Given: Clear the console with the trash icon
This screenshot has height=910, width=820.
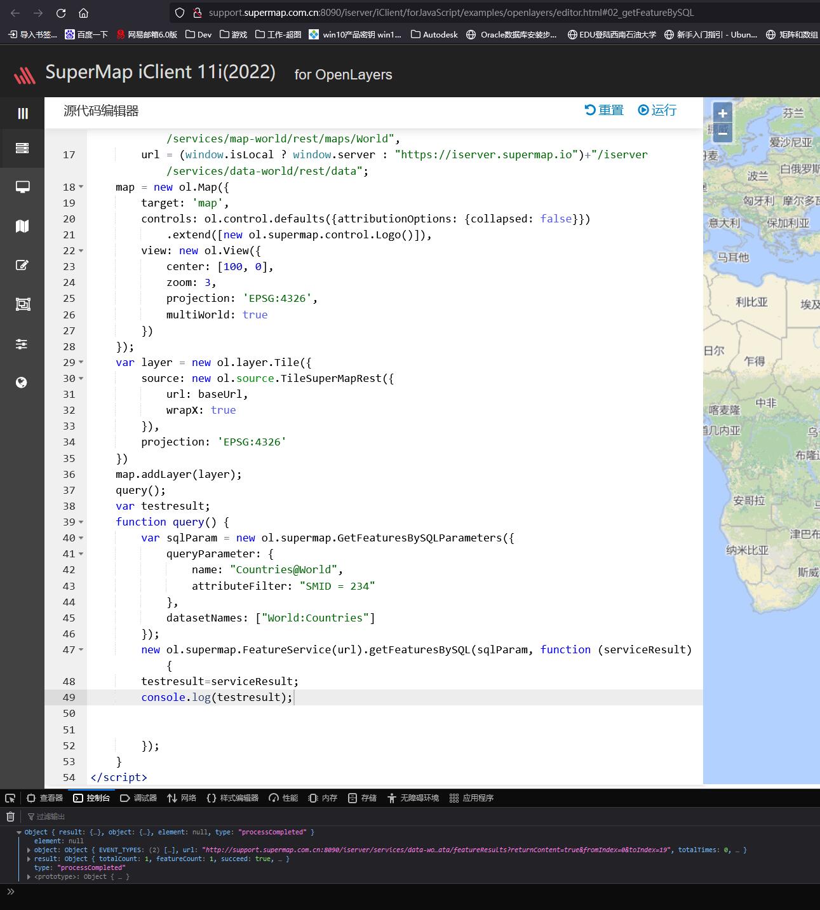Looking at the screenshot, I should tap(10, 817).
